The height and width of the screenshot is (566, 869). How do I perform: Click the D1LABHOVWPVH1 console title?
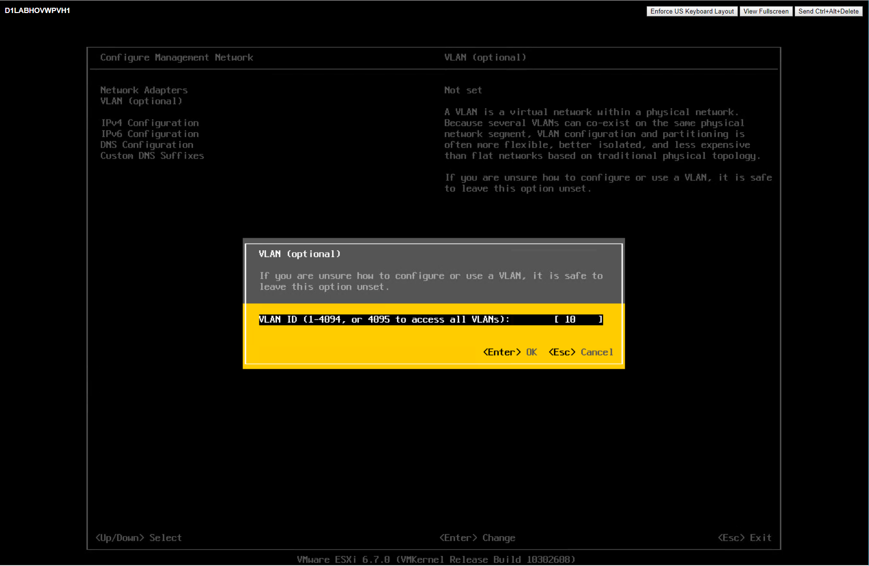(37, 11)
